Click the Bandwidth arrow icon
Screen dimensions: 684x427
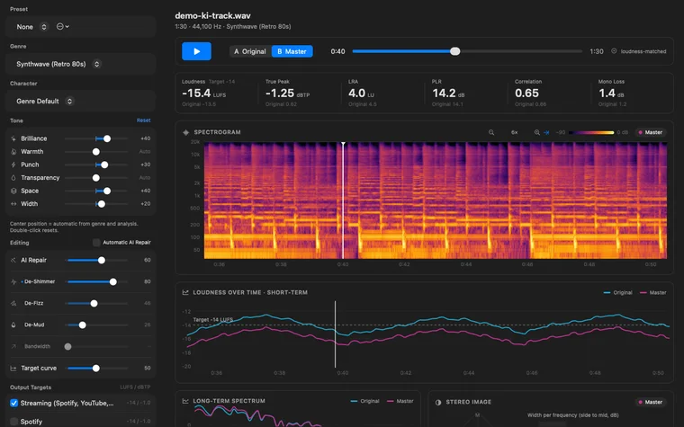(x=13, y=346)
